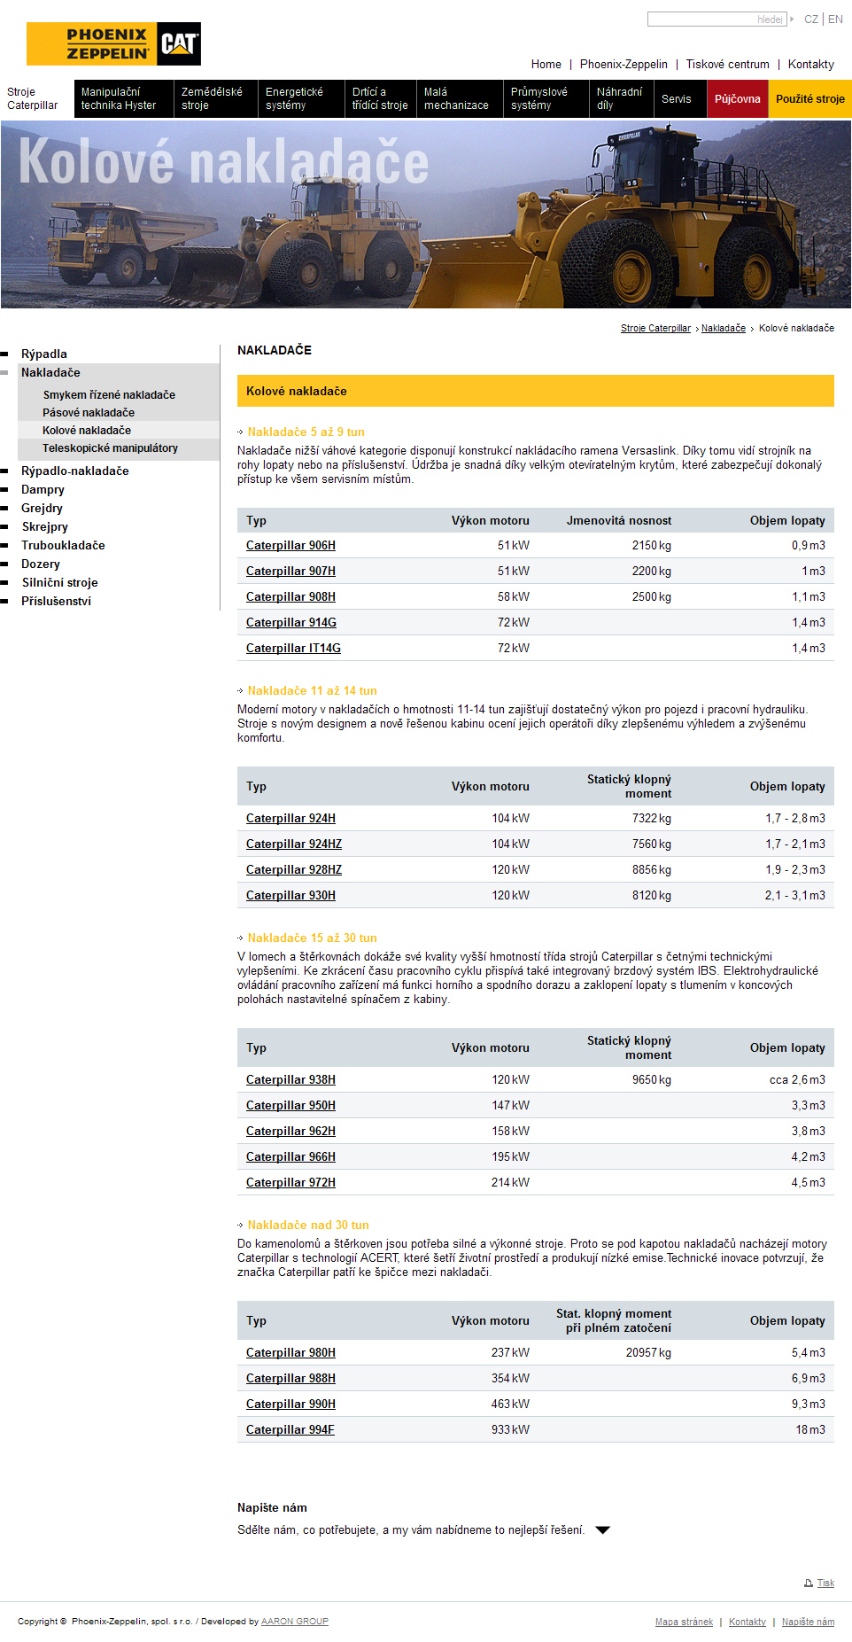Open Průmyslové systémy menu
The height and width of the screenshot is (1642, 852).
click(x=546, y=98)
